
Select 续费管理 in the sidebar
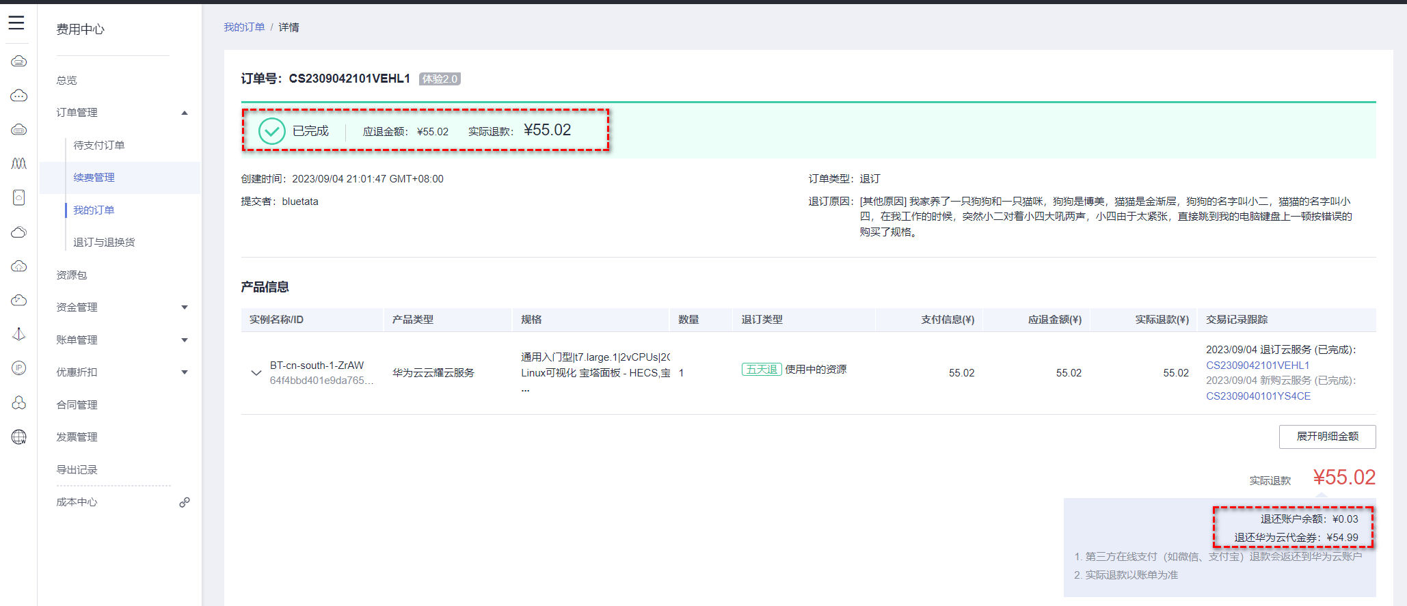[x=94, y=178]
